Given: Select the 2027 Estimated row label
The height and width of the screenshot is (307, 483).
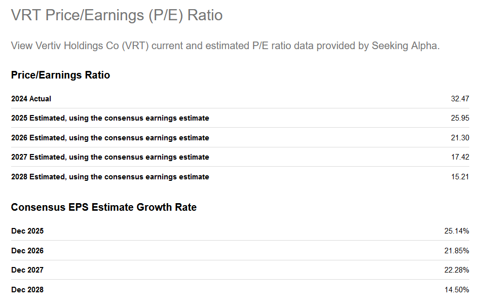Looking at the screenshot, I should [x=110, y=157].
